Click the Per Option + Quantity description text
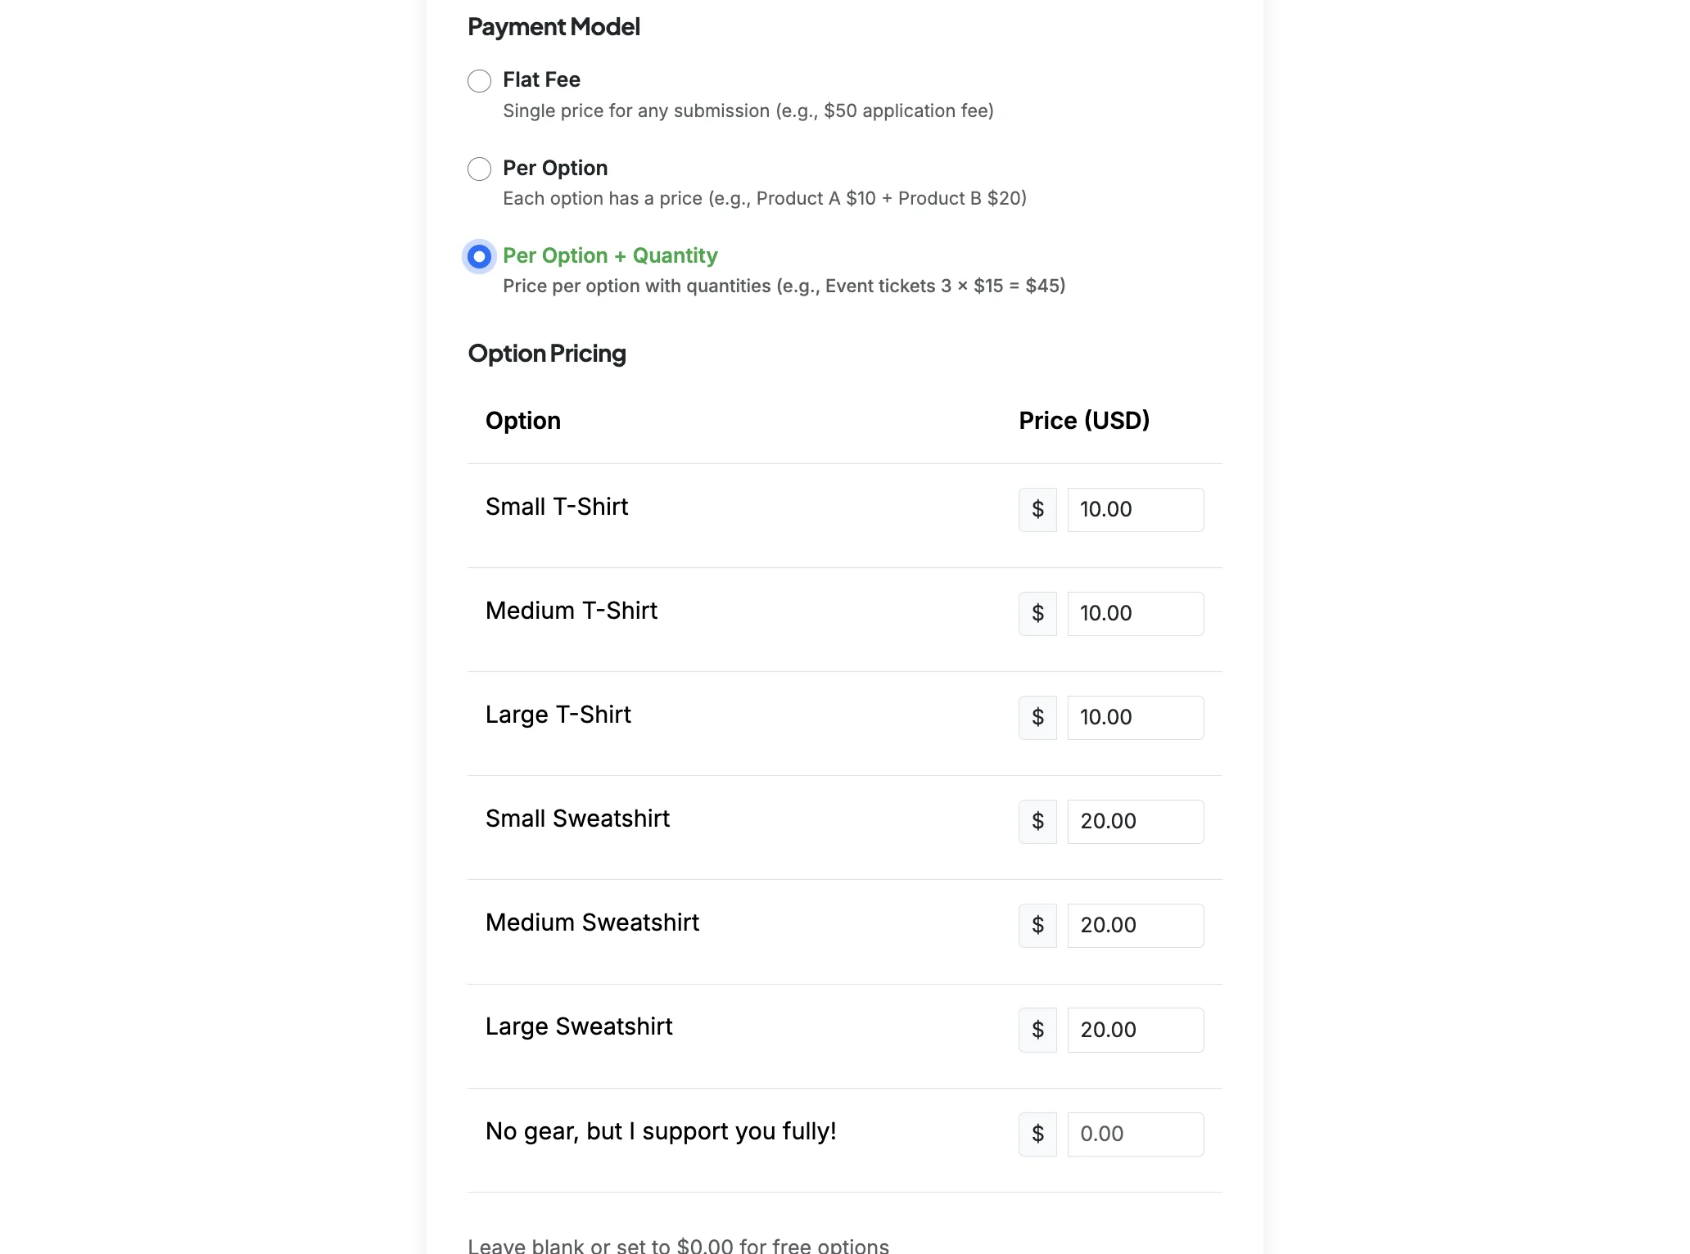 (784, 286)
